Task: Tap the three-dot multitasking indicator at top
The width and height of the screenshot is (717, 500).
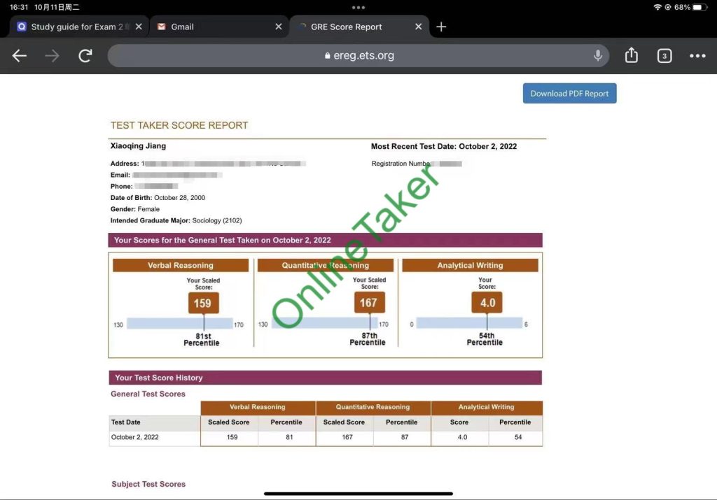Action: point(358,7)
